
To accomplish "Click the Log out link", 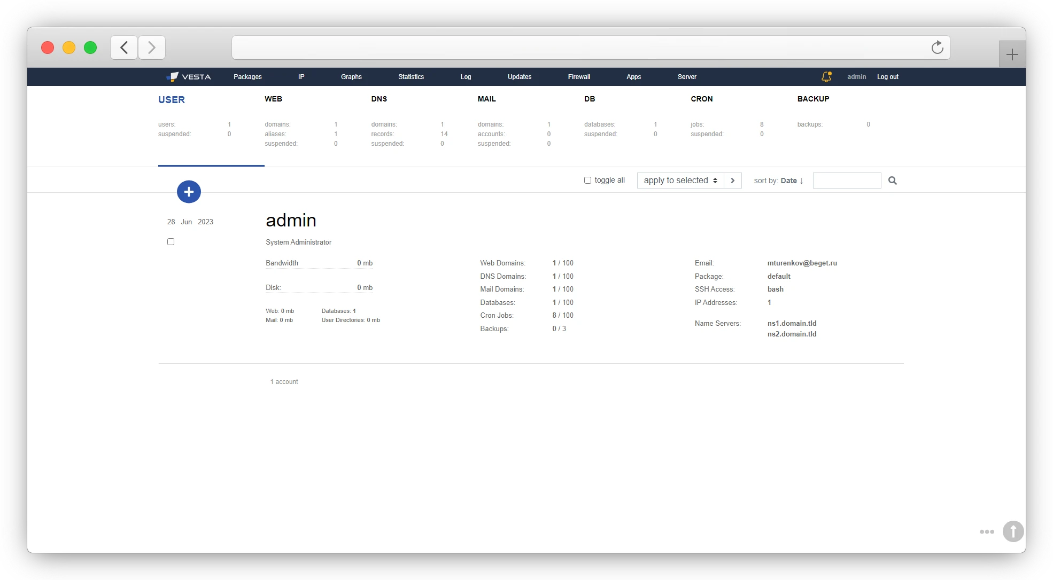I will [x=887, y=77].
